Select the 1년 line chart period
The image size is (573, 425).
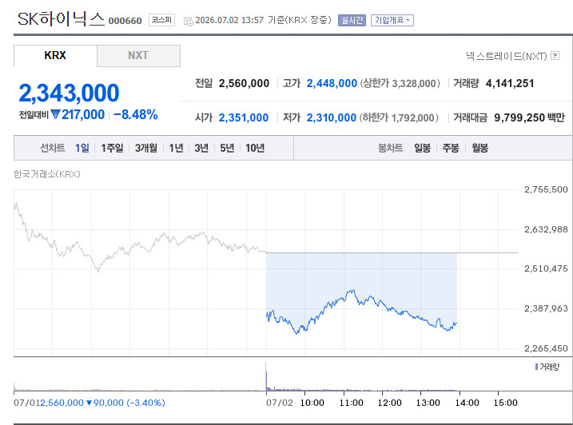(x=176, y=148)
